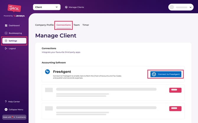
Task: Click Logout in the sidebar
Action: pos(14,49)
